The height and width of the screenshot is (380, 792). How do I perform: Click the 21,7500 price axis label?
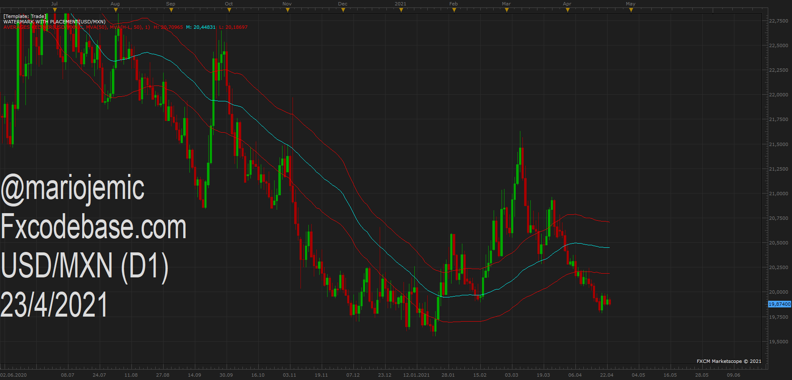tap(779, 119)
